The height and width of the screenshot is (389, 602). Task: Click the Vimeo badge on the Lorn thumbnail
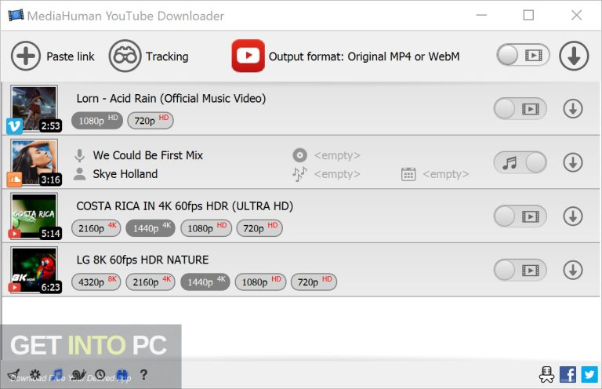pyautogui.click(x=15, y=126)
